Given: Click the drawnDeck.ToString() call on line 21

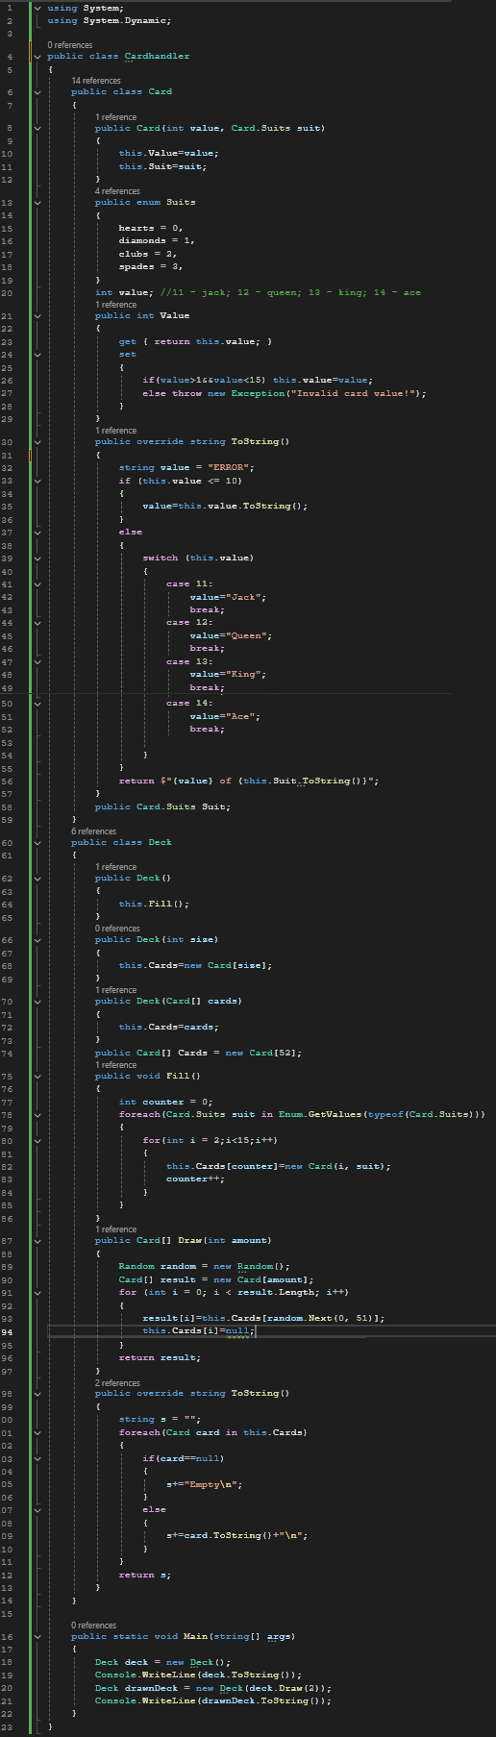Looking at the screenshot, I should (260, 1700).
